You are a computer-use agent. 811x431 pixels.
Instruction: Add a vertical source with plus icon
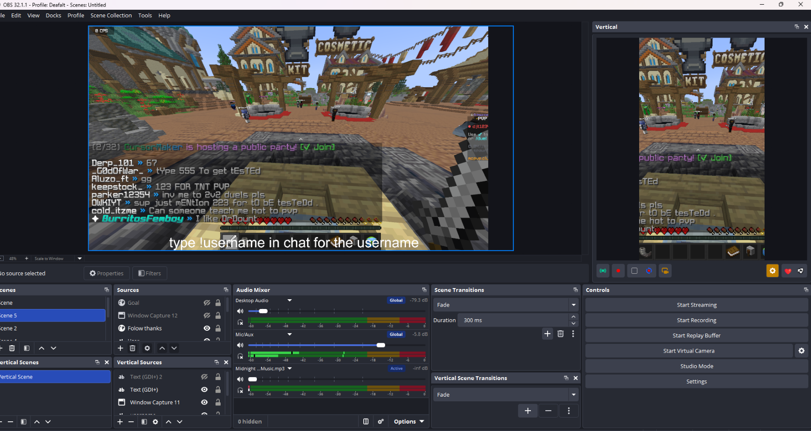click(120, 422)
